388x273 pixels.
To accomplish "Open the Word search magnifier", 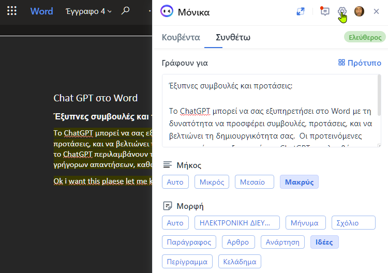I will click(x=126, y=11).
